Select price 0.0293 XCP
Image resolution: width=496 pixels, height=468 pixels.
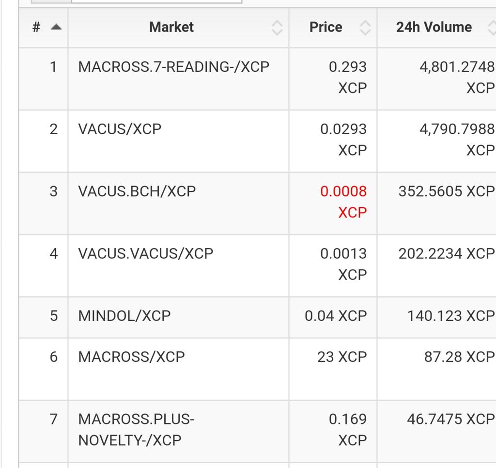(343, 140)
